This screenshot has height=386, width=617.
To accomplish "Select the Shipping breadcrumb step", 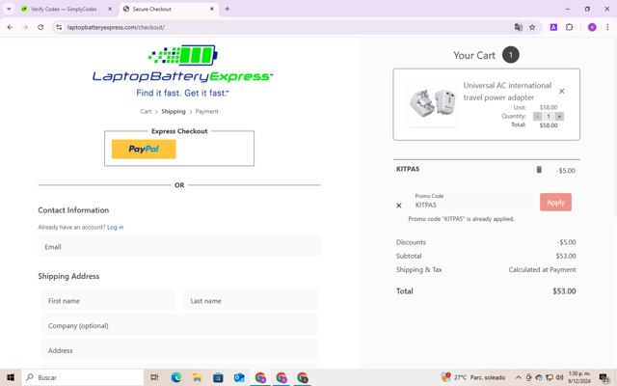I will [174, 112].
